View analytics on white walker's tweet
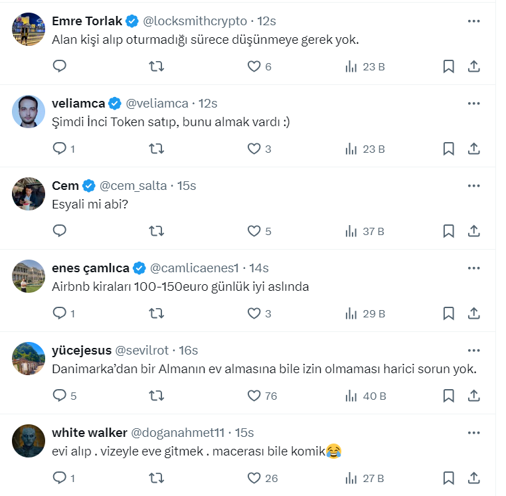Image resolution: width=506 pixels, height=496 pixels. pyautogui.click(x=351, y=478)
